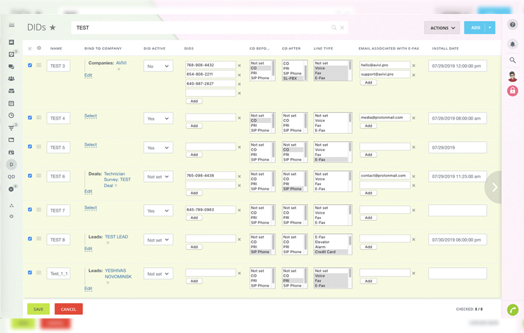
Task: Open the QD sidebar item
Action: coord(11,176)
